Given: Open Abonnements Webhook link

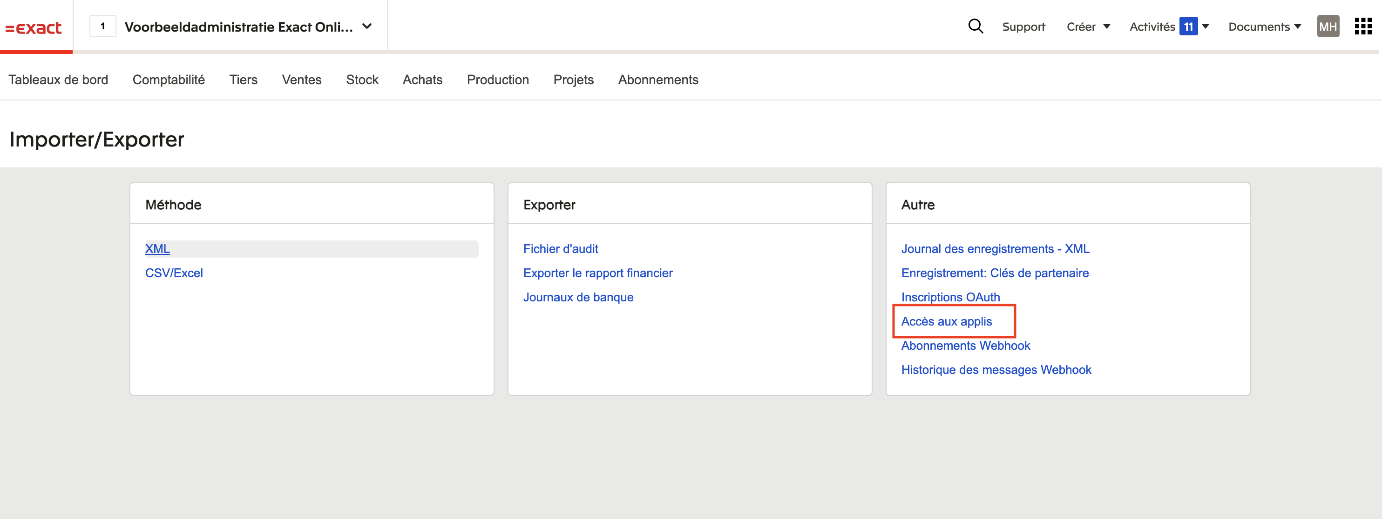Looking at the screenshot, I should click(965, 346).
